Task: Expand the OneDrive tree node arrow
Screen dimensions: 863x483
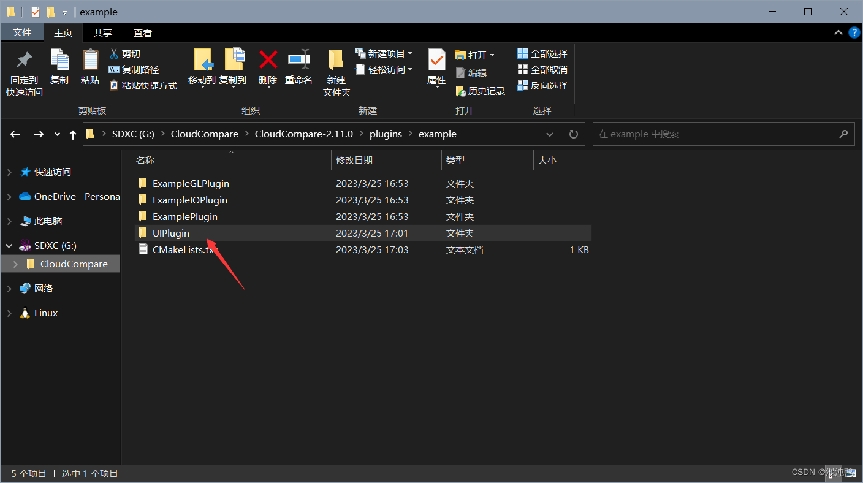Action: pos(9,197)
